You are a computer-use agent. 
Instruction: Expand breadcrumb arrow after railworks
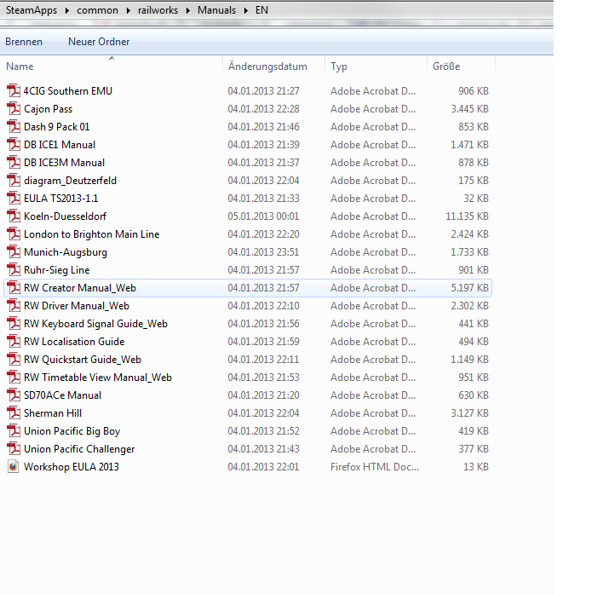tap(188, 10)
